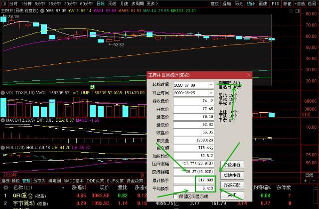The image size is (319, 209).
Task: Click the 复权 toolbar button
Action: tap(214, 3)
